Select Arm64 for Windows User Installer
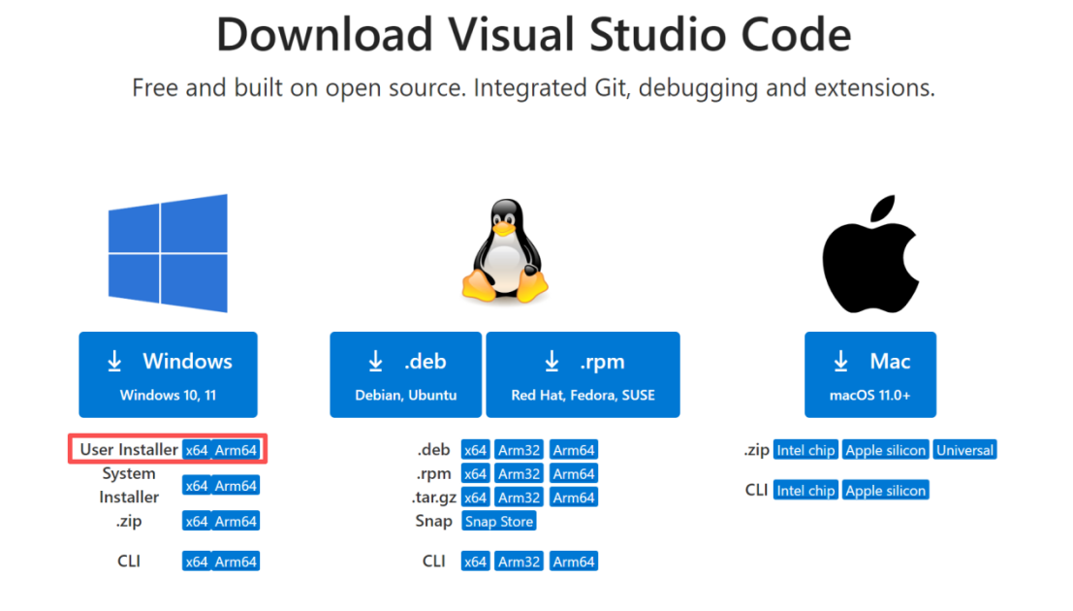This screenshot has height=611, width=1073. (236, 450)
